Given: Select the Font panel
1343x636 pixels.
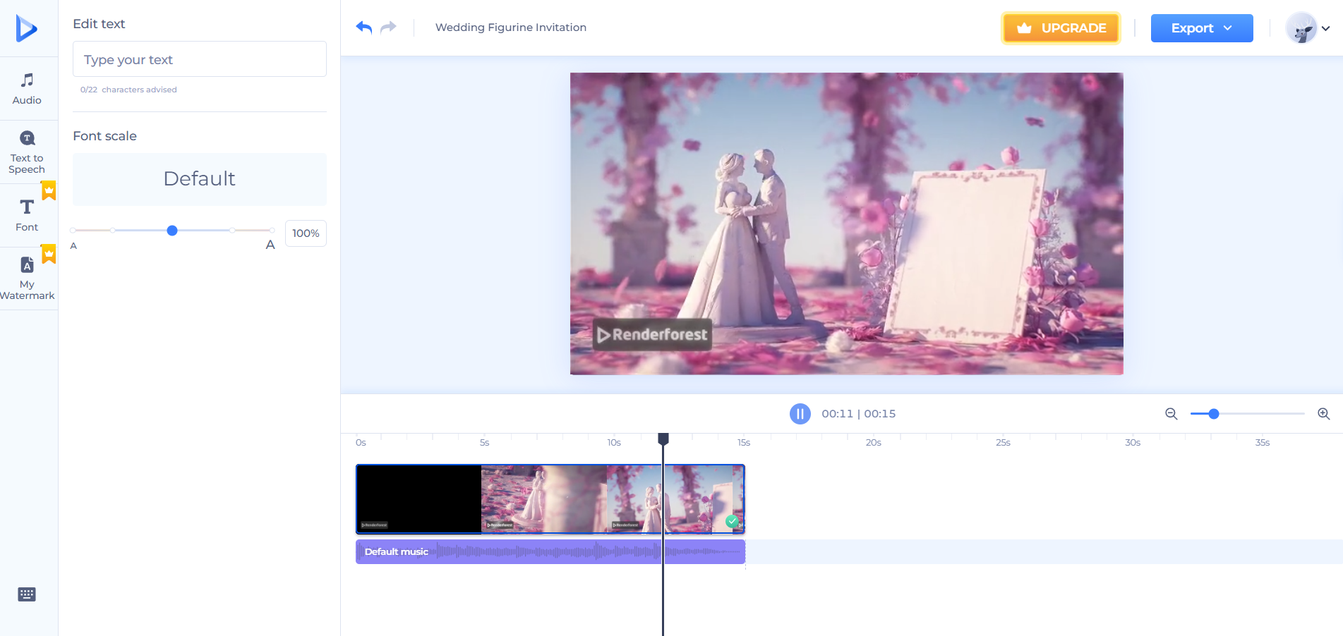Looking at the screenshot, I should pyautogui.click(x=26, y=214).
